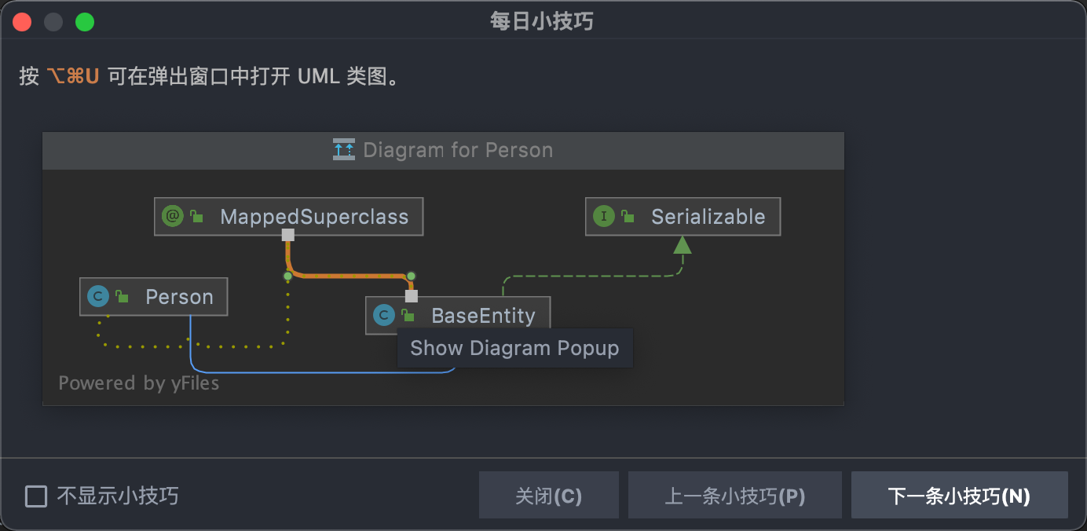Click the gray connector square below MappedSuperclass
The image size is (1087, 531).
pyautogui.click(x=288, y=235)
